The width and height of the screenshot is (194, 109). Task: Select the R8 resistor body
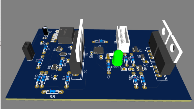52,91
